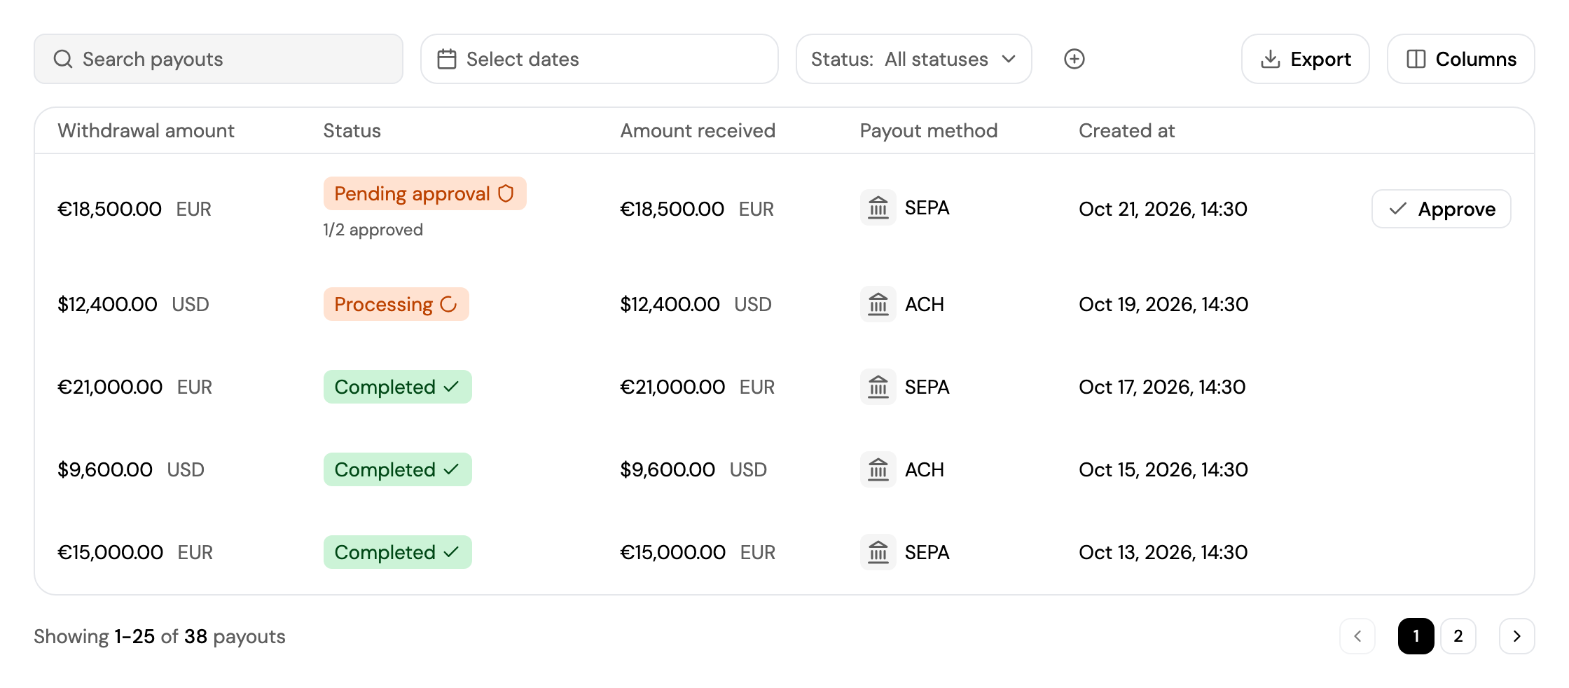Click Completed badge in $9,600.00 row
Viewport: 1569px width, 688px height.
pyautogui.click(x=397, y=469)
